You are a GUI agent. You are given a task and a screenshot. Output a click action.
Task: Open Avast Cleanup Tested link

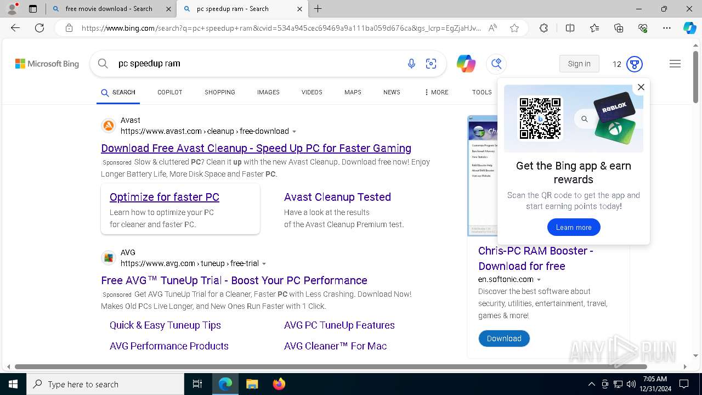[337, 197]
